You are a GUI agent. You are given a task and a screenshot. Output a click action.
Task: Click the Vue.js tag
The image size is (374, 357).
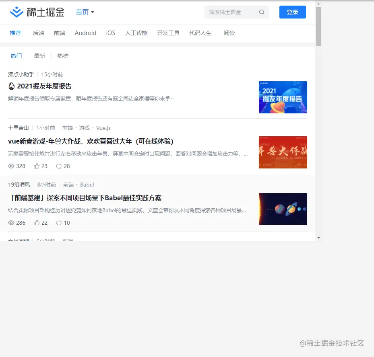tap(103, 128)
